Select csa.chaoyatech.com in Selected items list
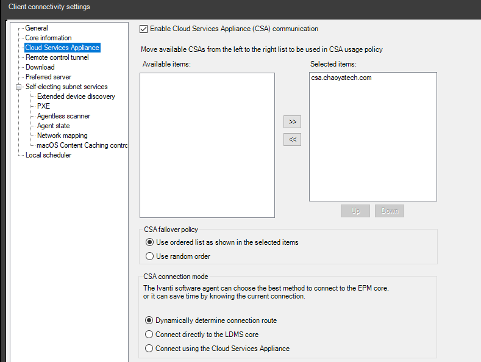 (341, 78)
